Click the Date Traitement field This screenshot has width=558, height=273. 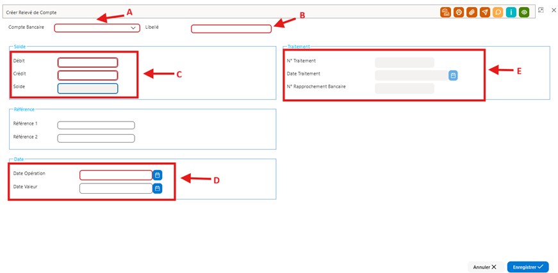pyautogui.click(x=411, y=75)
